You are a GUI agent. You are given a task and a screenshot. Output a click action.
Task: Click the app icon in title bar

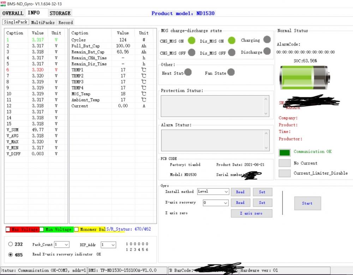(3, 4)
